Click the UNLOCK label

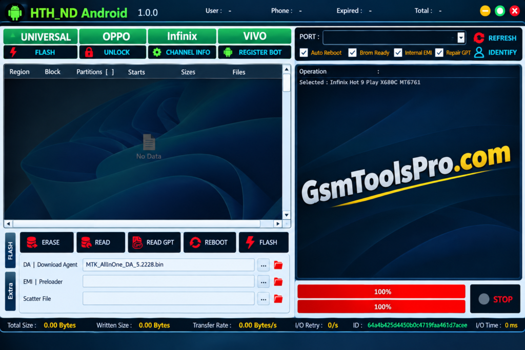click(x=117, y=52)
